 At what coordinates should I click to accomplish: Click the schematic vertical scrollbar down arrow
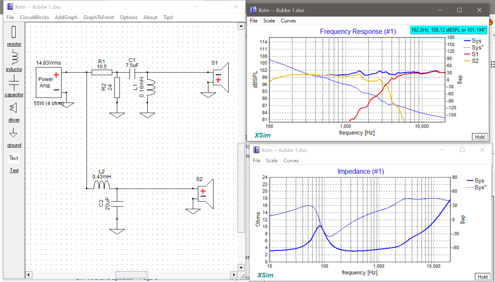241,267
